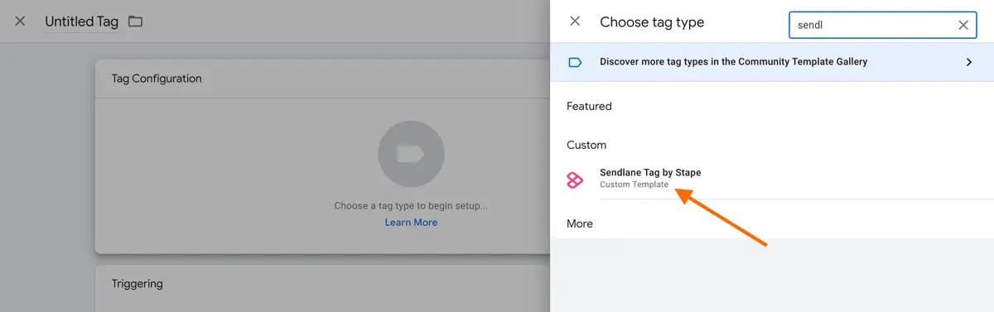Click 'Choose a tag type to begin setup' text
The height and width of the screenshot is (312, 994).
(411, 206)
